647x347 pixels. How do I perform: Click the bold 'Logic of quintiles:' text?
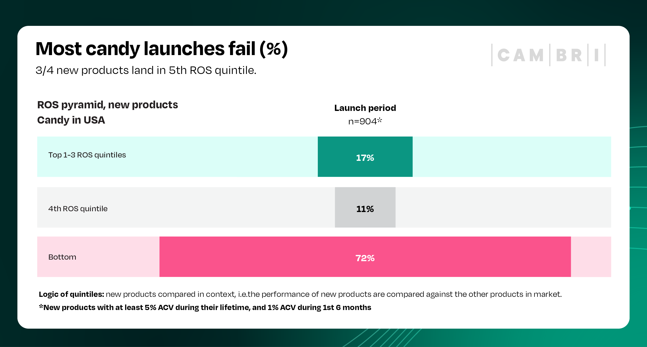point(71,294)
